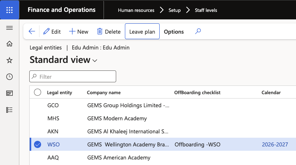Click the Edit button
This screenshot has height=165, width=296.
[52, 32]
